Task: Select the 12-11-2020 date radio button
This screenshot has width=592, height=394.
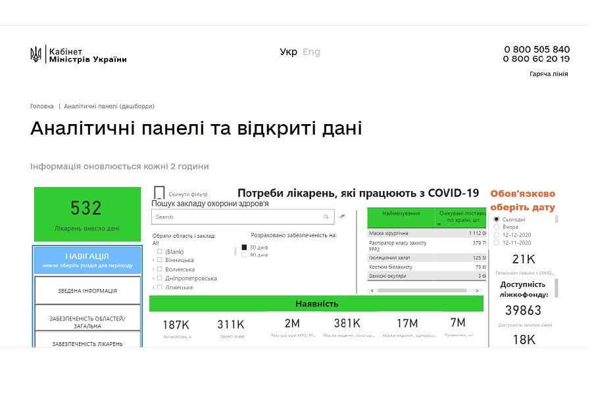Action: click(497, 242)
